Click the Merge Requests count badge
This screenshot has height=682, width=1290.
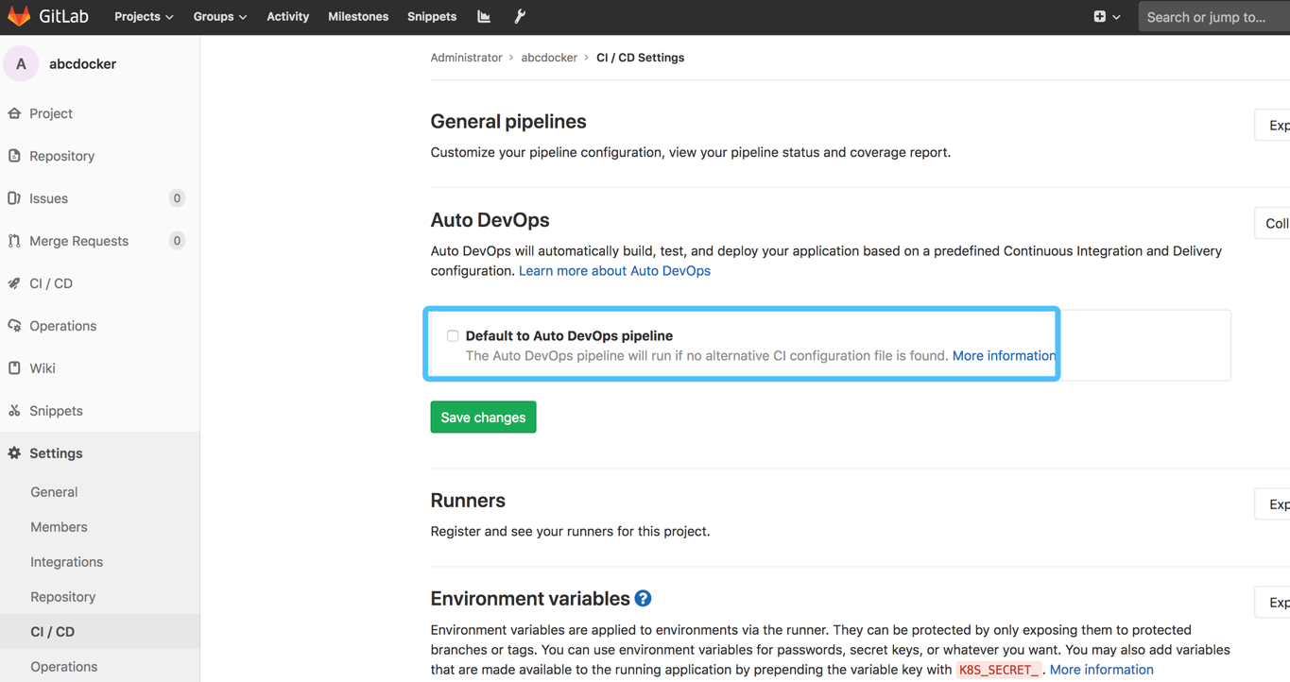pos(177,241)
